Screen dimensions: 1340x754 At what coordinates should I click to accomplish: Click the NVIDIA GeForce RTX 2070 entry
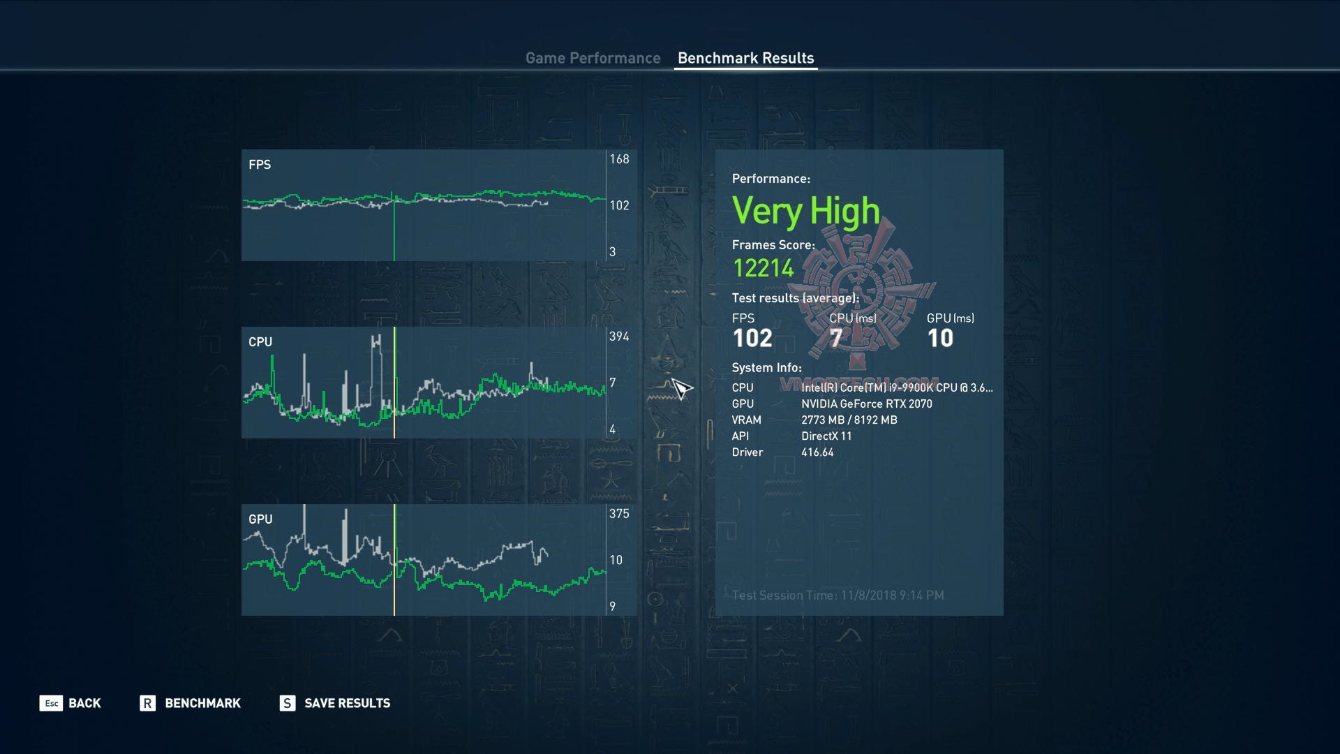(x=866, y=404)
